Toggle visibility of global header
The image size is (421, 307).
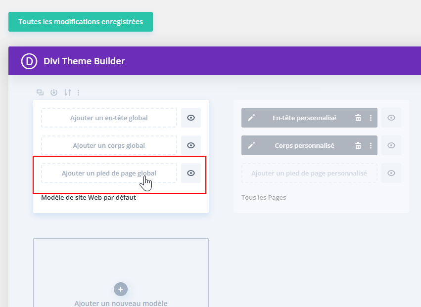191,118
